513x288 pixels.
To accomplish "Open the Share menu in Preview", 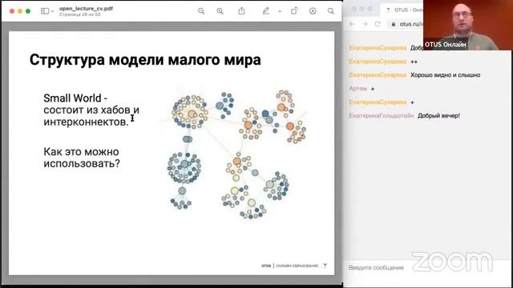I will [241, 10].
